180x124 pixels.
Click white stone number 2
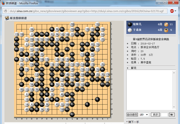click(32, 34)
